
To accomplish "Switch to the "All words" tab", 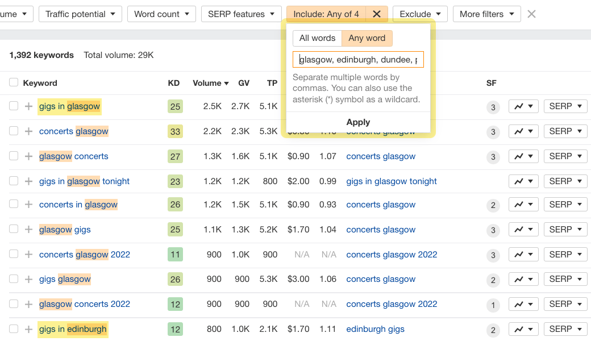I will point(317,38).
